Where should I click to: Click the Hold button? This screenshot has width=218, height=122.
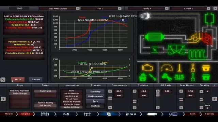pyautogui.click(x=18, y=79)
